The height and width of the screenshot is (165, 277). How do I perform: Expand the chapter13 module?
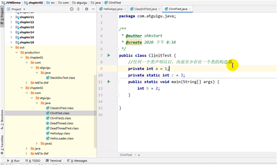tap(11, 27)
